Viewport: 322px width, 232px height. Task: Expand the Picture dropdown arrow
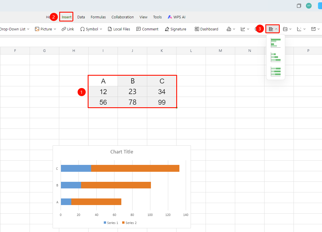[55, 29]
